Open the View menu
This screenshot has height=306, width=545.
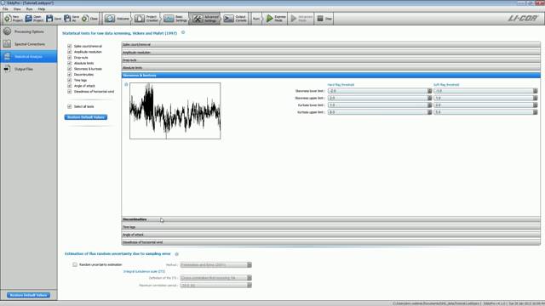17,9
